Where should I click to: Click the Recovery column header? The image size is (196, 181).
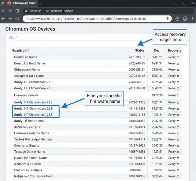tap(174, 50)
